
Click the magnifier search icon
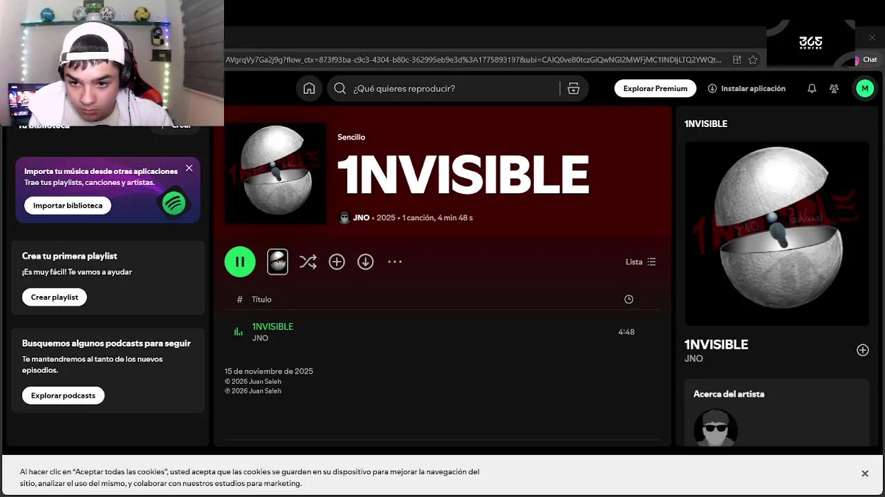pos(339,88)
